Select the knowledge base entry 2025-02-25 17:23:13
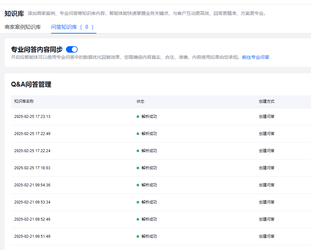The height and width of the screenshot is (250, 311). (32, 116)
